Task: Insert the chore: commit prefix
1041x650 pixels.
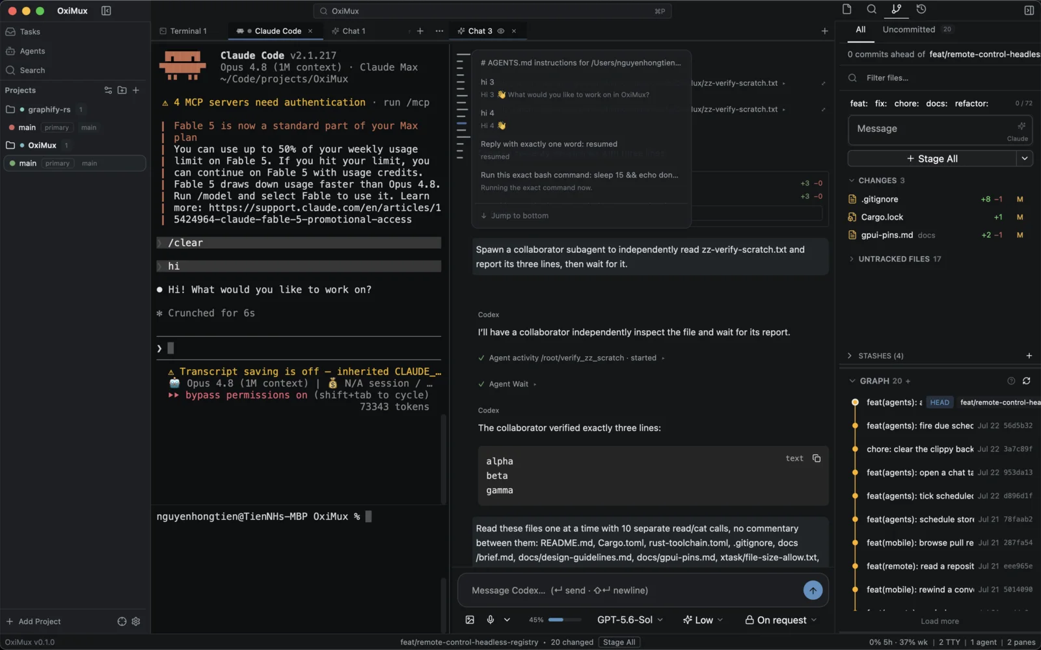Action: [906, 103]
